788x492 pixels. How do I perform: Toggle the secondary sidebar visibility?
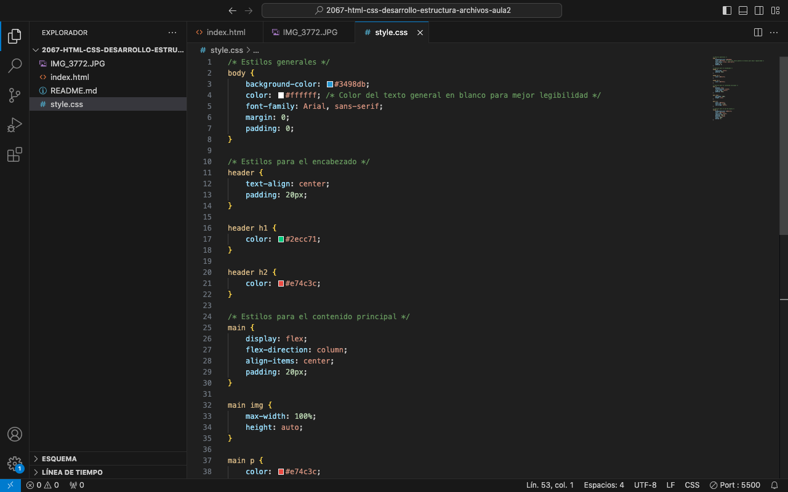759,10
